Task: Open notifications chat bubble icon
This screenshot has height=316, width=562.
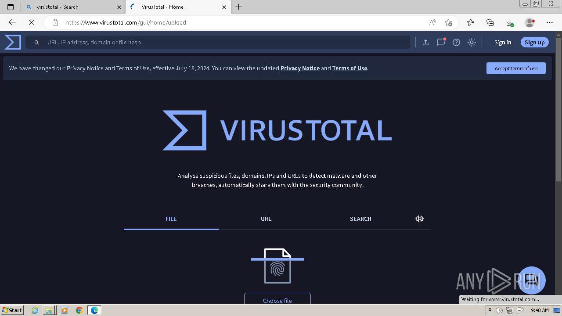Action: 441,42
